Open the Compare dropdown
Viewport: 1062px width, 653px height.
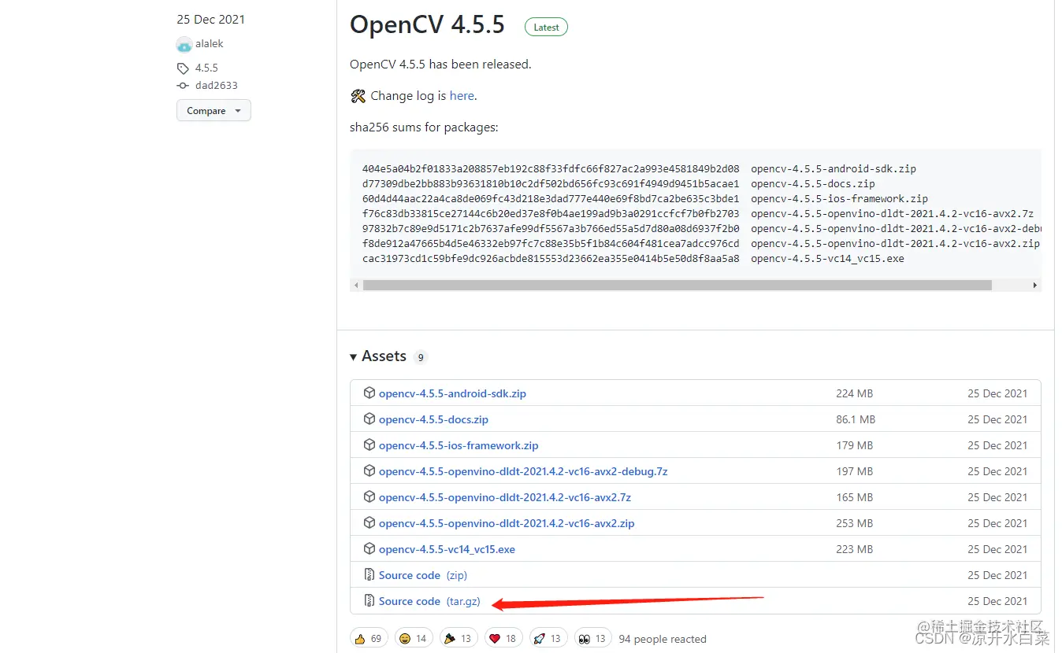tap(214, 111)
